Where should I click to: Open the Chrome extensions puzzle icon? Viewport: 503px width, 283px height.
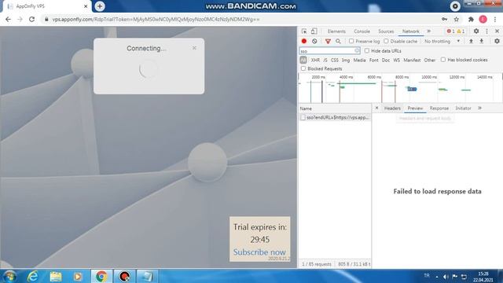[x=471, y=19]
